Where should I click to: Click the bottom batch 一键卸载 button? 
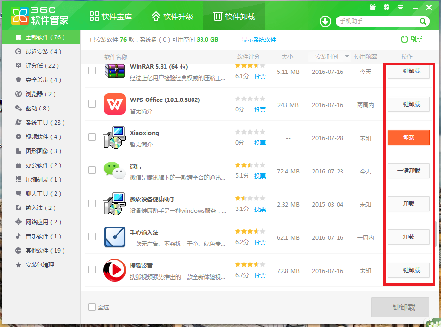tap(400, 307)
